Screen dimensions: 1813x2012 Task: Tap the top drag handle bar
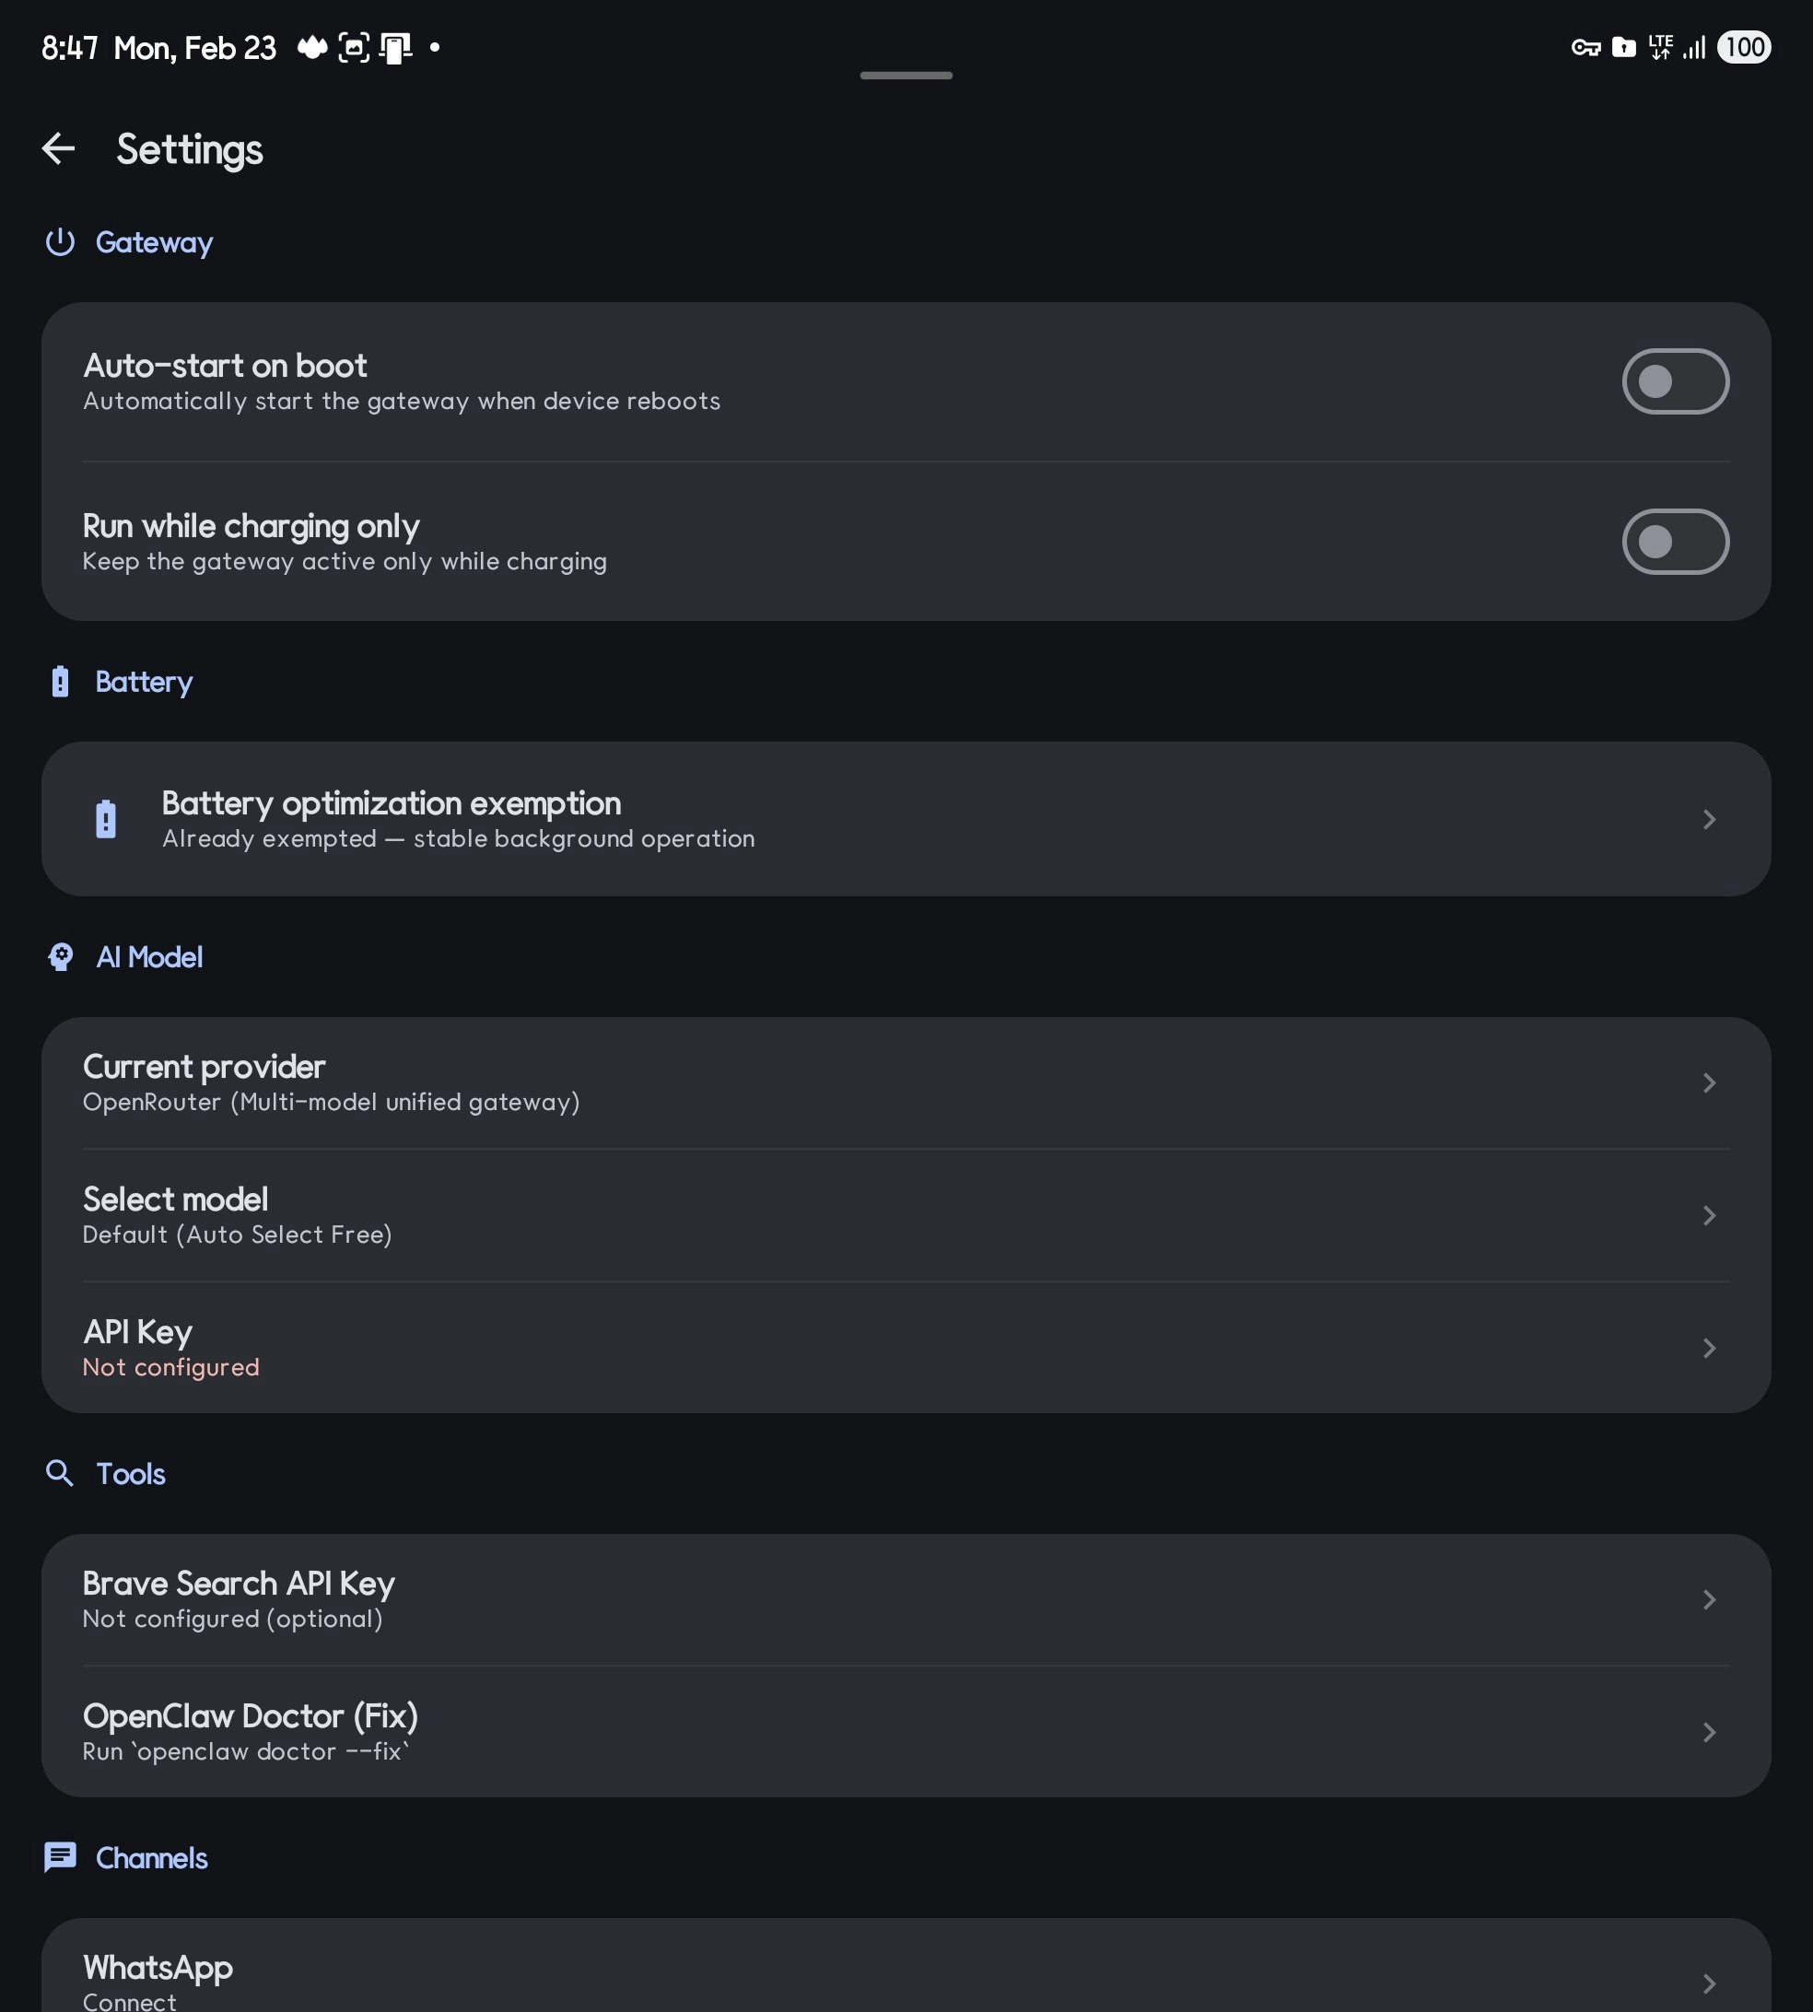point(906,75)
